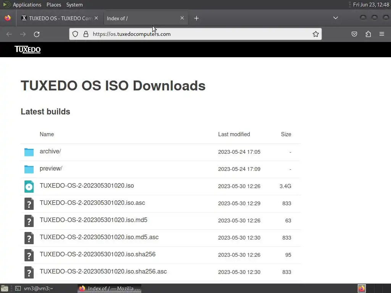Open the Firefox hamburger menu

pyautogui.click(x=382, y=34)
